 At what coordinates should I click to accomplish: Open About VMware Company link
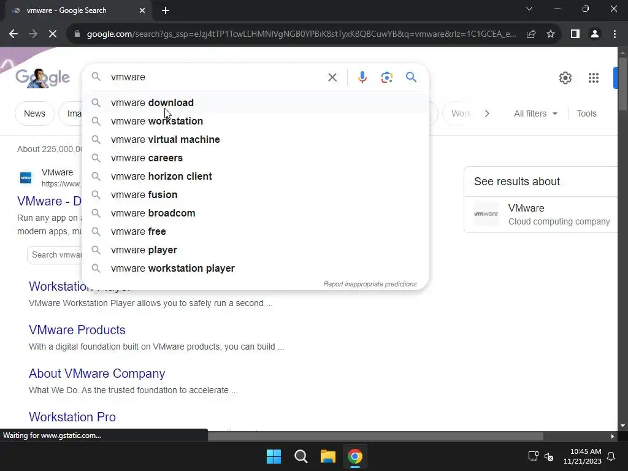97,373
